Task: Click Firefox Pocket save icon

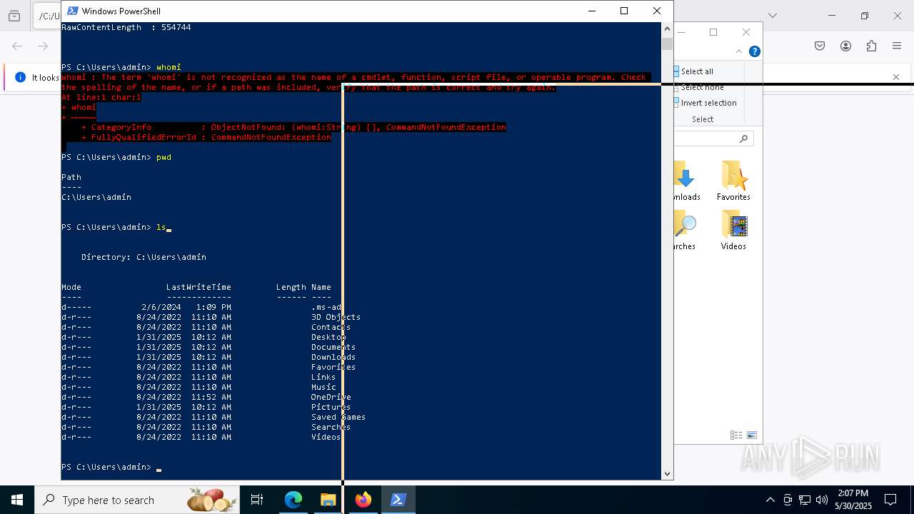Action: click(820, 46)
